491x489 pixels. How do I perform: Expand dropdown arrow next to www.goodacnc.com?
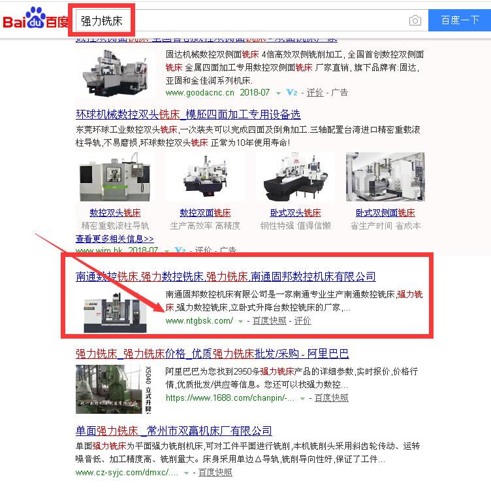tap(278, 93)
